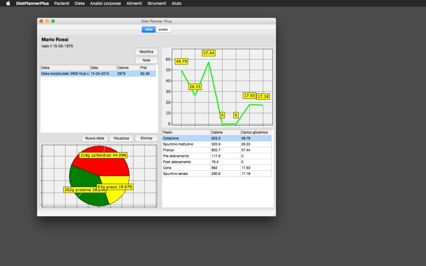
Task: Create a new diet with Nuova dieta
Action: (95, 138)
